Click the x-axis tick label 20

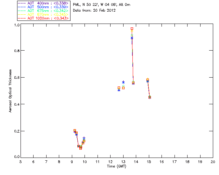[x=213, y=162]
